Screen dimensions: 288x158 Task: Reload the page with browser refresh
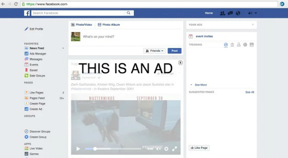pyautogui.click(x=16, y=4)
